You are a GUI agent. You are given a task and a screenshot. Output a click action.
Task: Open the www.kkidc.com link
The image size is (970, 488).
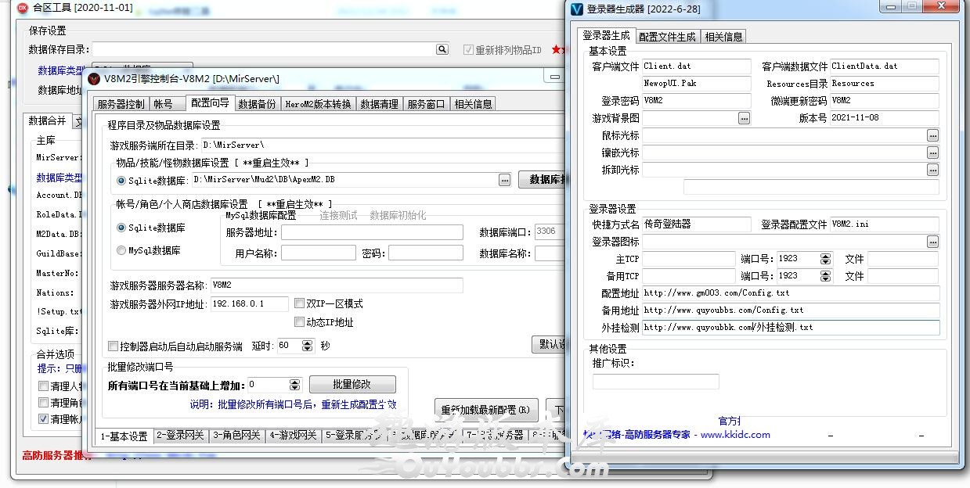pos(735,435)
